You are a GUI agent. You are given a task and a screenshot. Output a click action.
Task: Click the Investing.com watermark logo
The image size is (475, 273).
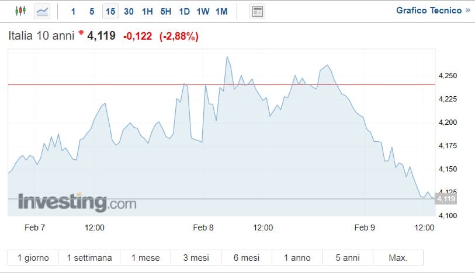coord(77,202)
